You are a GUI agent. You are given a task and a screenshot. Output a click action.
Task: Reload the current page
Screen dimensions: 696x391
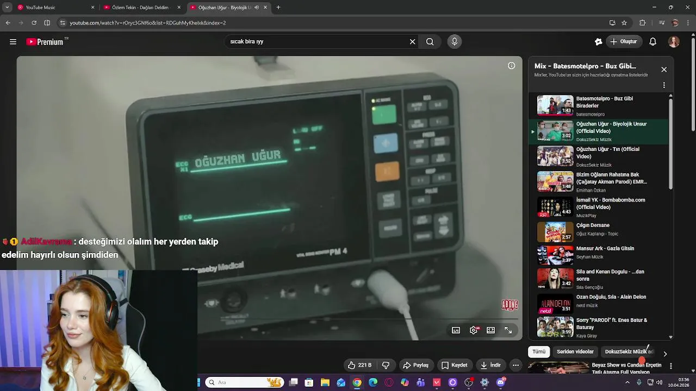34,23
